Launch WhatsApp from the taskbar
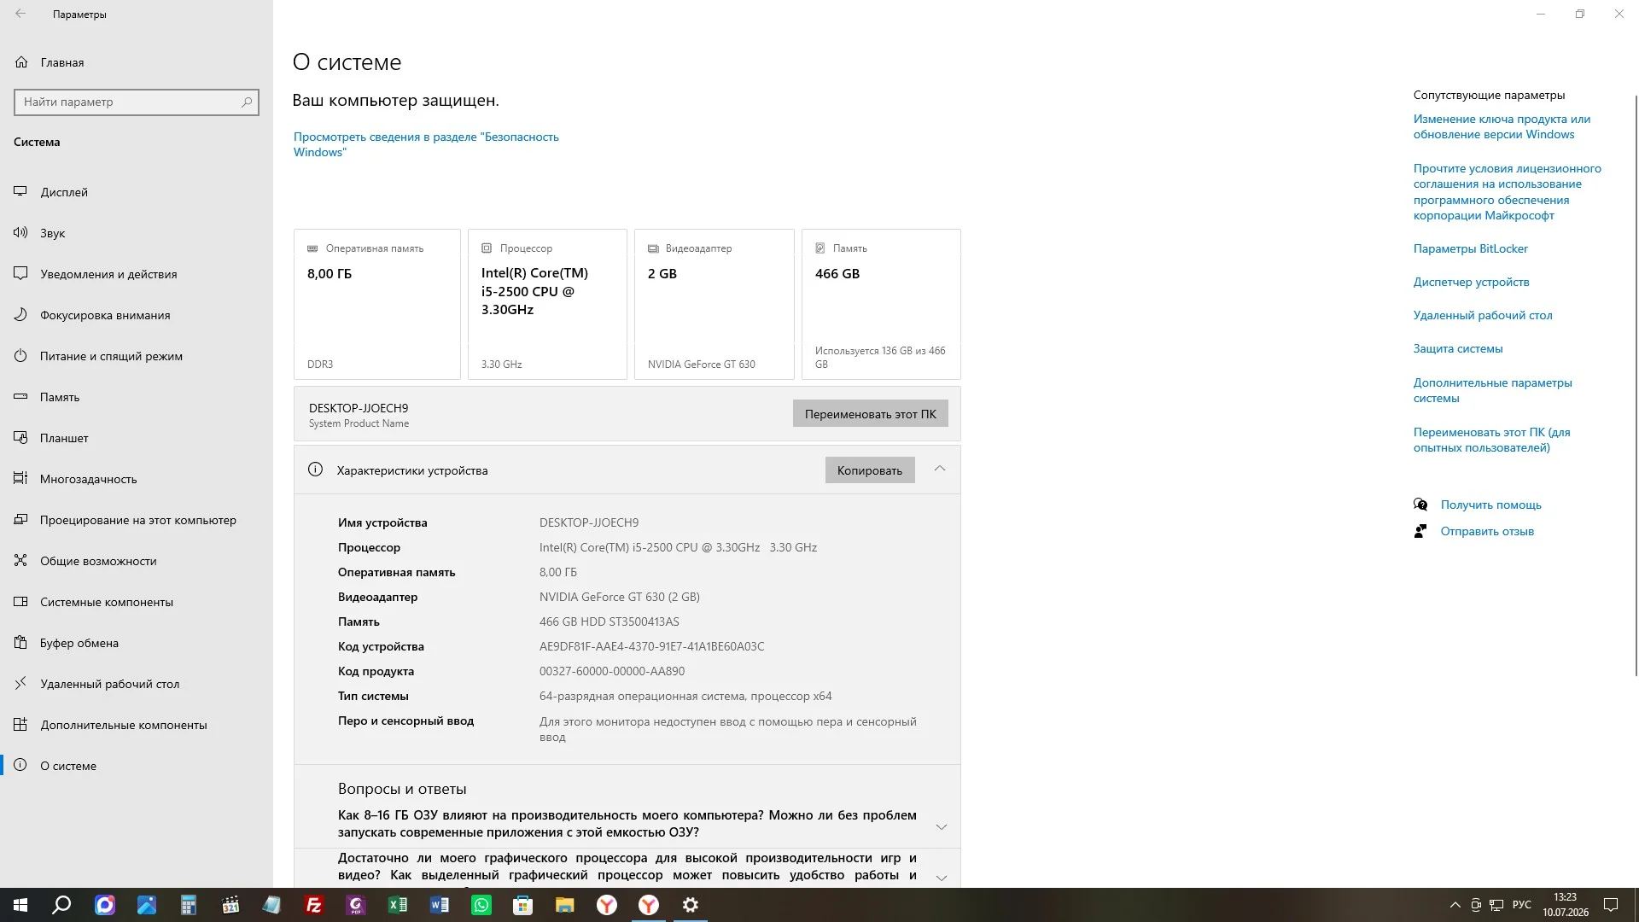Viewport: 1639px width, 922px height. point(481,905)
